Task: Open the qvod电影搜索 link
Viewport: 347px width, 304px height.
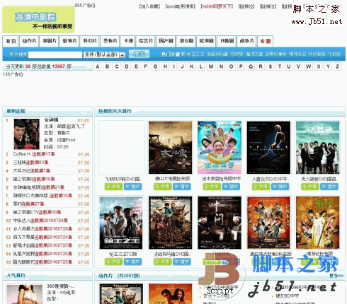Action: 181,6
